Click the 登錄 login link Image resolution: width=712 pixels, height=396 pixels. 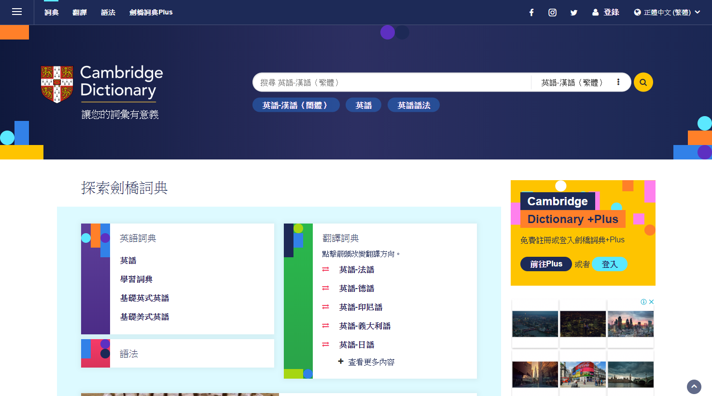606,12
